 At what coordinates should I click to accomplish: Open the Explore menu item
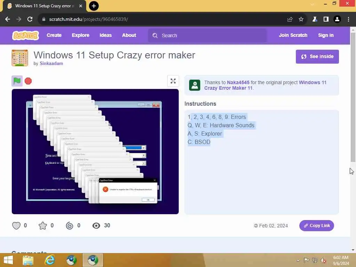[81, 35]
